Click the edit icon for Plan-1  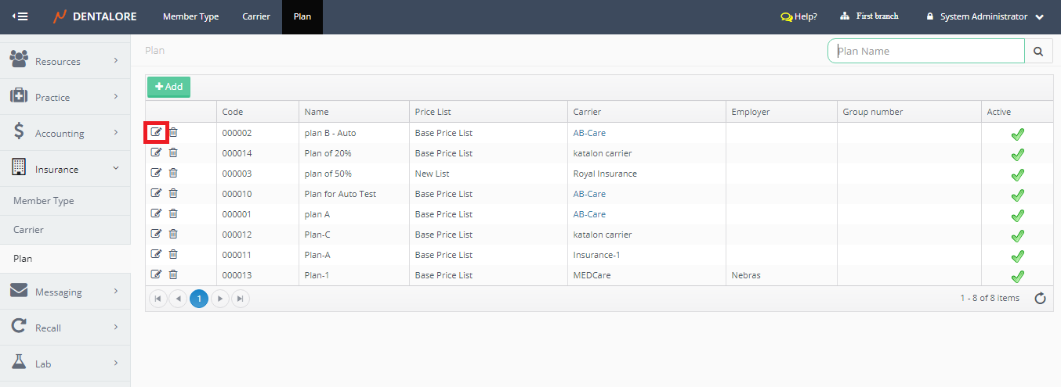pyautogui.click(x=156, y=275)
